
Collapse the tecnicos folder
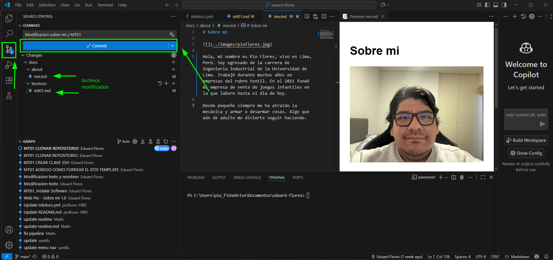[28, 84]
